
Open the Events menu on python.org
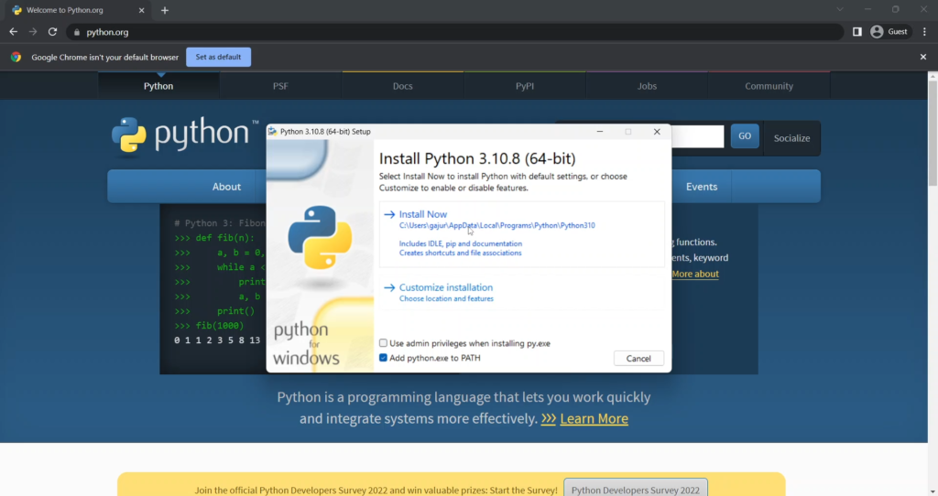point(702,187)
